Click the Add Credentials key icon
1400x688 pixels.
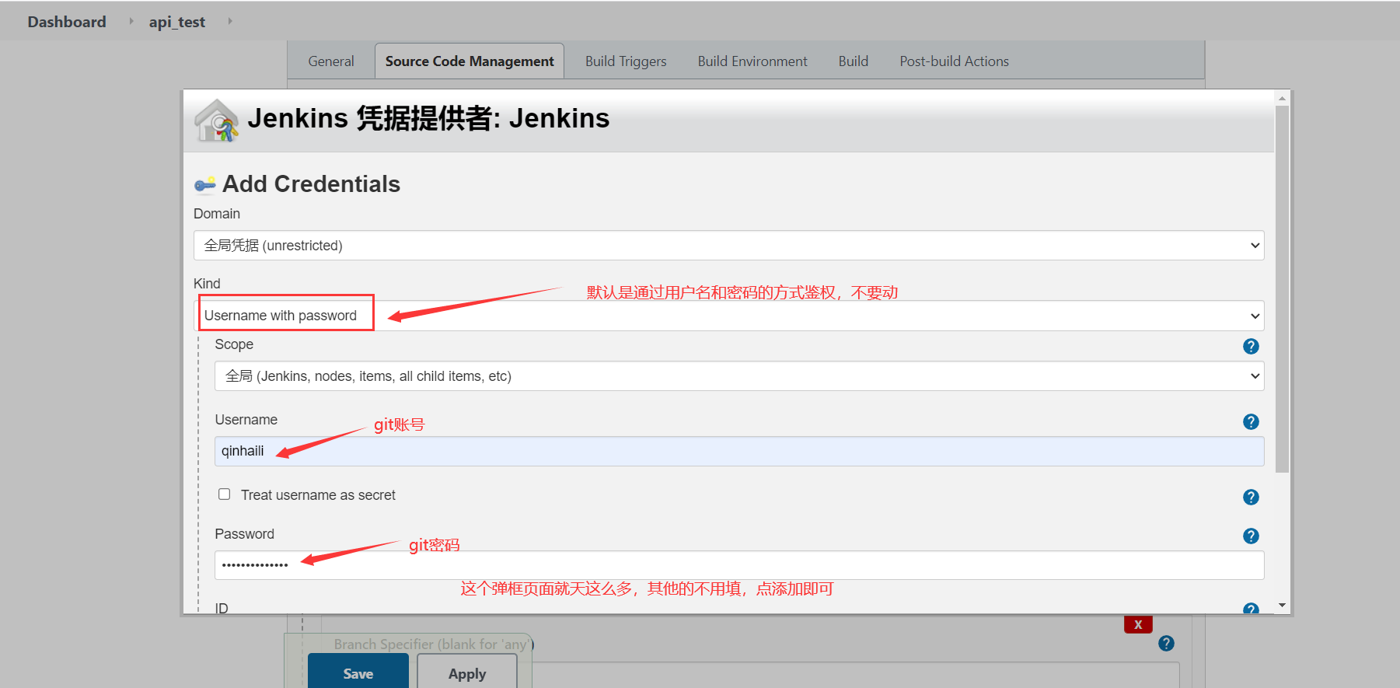click(204, 184)
